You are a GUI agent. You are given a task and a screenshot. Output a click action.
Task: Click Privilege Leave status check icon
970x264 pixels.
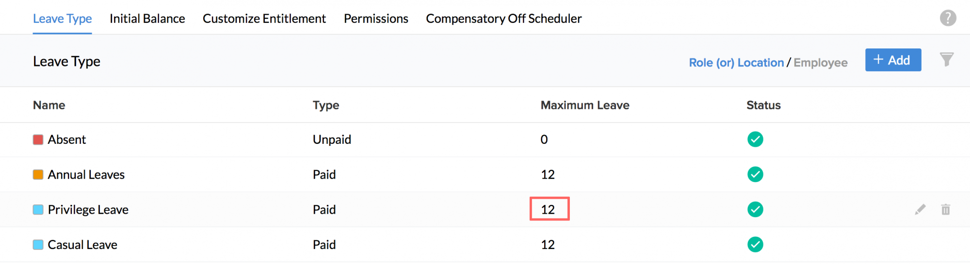click(755, 209)
